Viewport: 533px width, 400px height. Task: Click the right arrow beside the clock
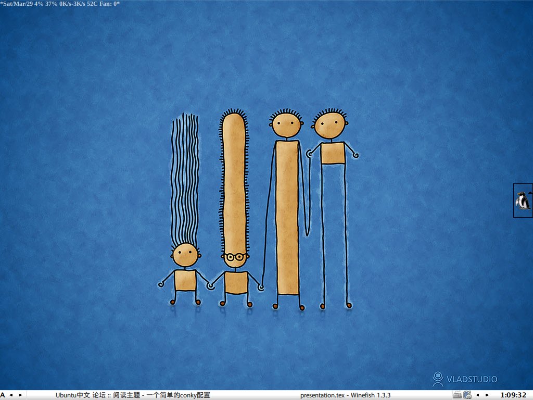(487, 395)
